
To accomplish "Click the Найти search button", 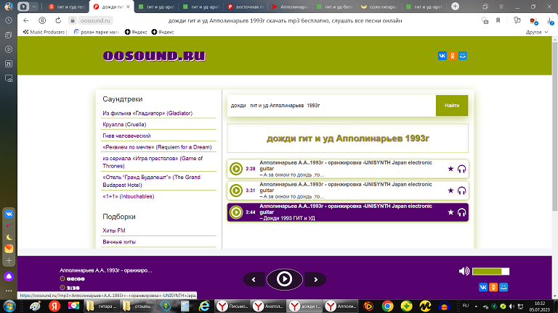I will click(452, 105).
